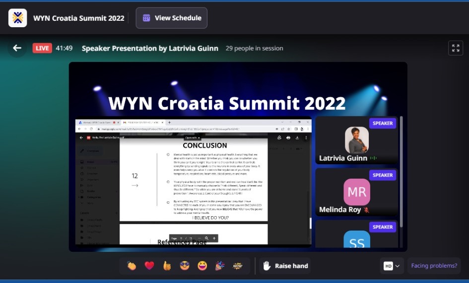Click the 29 people in session text
The height and width of the screenshot is (283, 469).
click(x=254, y=48)
